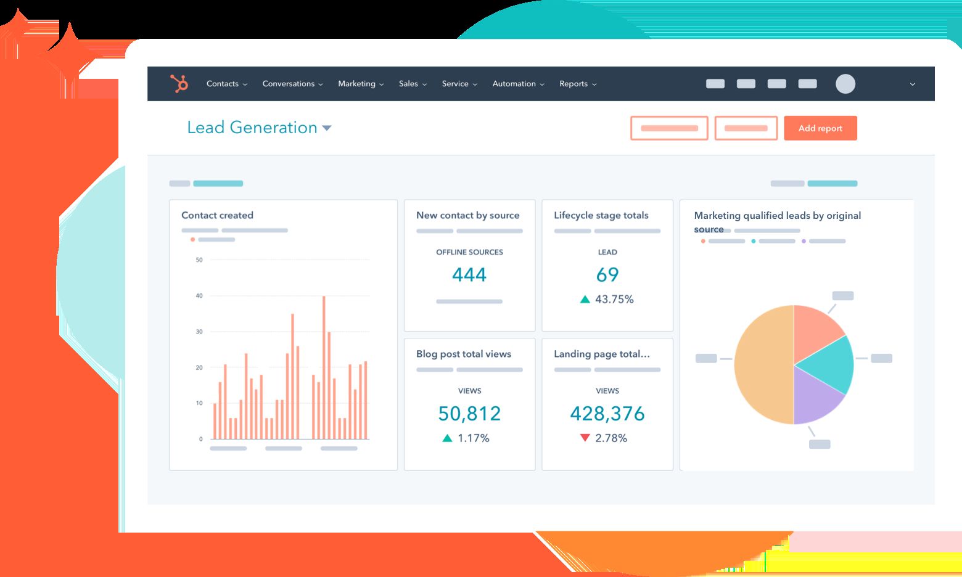This screenshot has width=962, height=577.
Task: Toggle the purple legend series on the MQL pie chart
Action: (805, 241)
